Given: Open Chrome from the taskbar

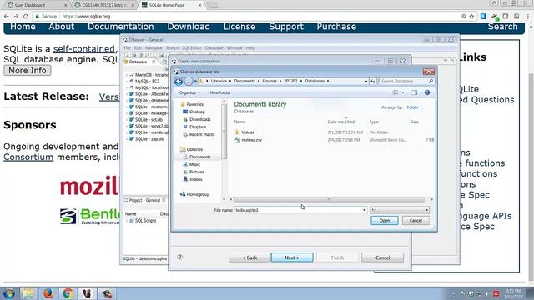Looking at the screenshot, I should pos(68,293).
